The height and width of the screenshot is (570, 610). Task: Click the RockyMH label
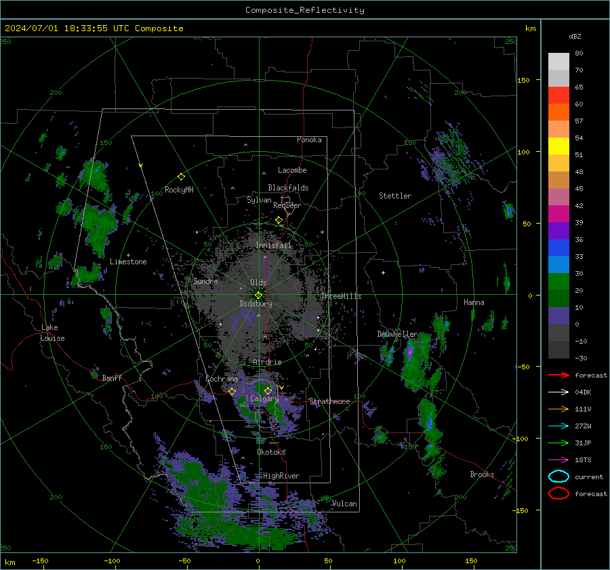coord(179,190)
